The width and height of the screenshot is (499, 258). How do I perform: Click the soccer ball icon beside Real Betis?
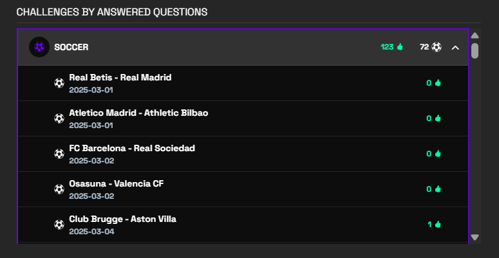pyautogui.click(x=59, y=84)
